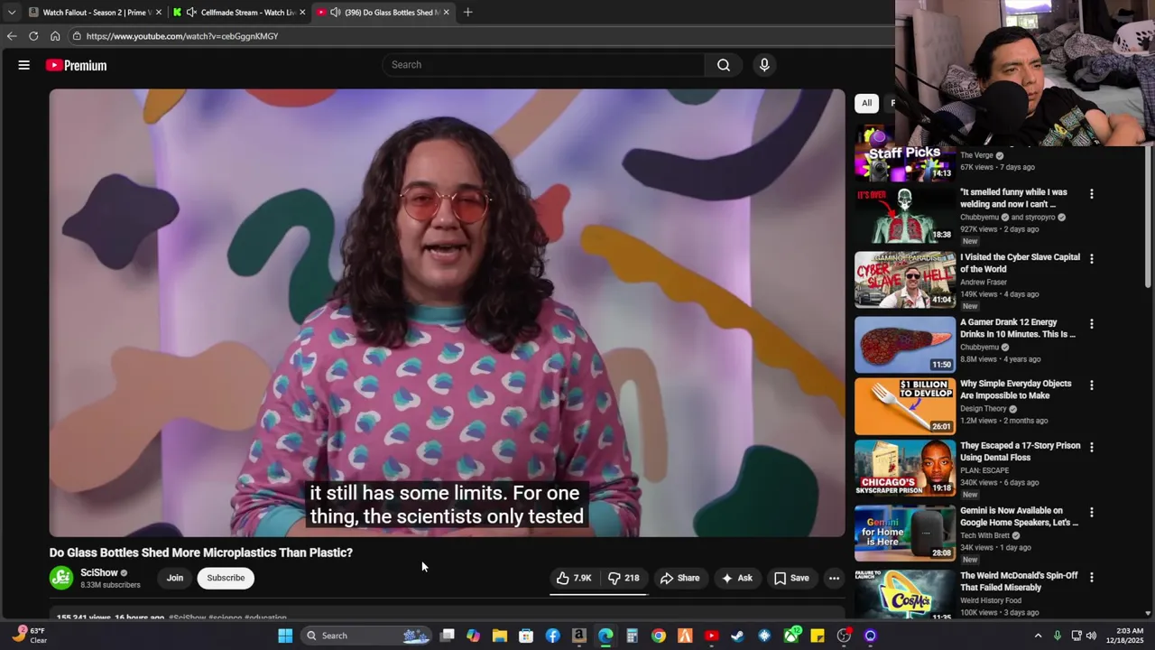
Task: Open a new browser tab
Action: 467,13
